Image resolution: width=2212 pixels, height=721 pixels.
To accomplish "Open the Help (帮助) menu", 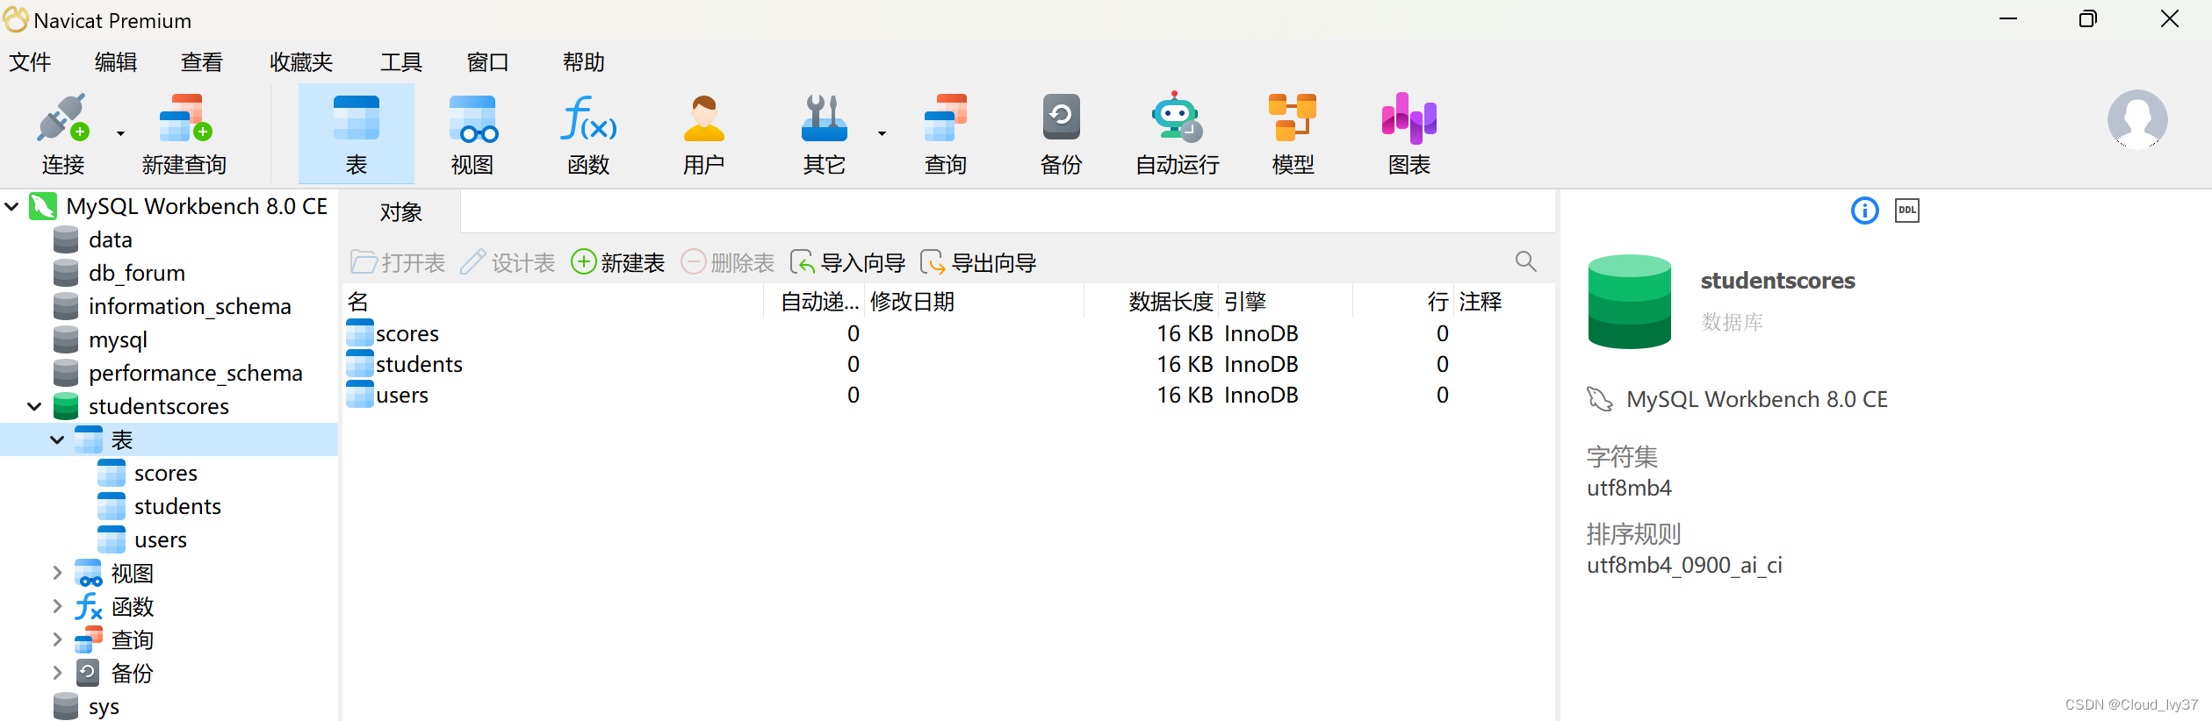I will point(584,62).
